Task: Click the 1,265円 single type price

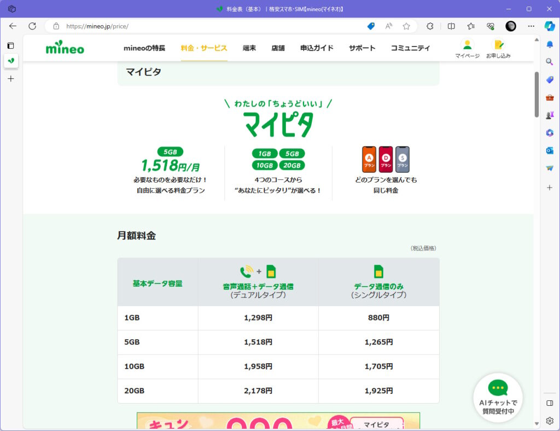Action: pyautogui.click(x=378, y=342)
